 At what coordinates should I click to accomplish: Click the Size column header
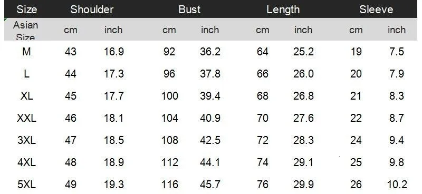pyautogui.click(x=27, y=9)
